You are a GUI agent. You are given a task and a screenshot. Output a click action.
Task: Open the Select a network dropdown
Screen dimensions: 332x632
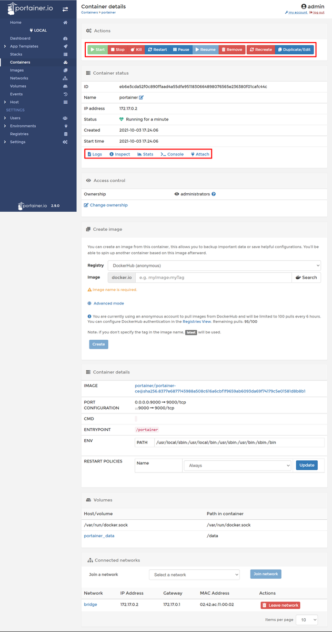[194, 575]
